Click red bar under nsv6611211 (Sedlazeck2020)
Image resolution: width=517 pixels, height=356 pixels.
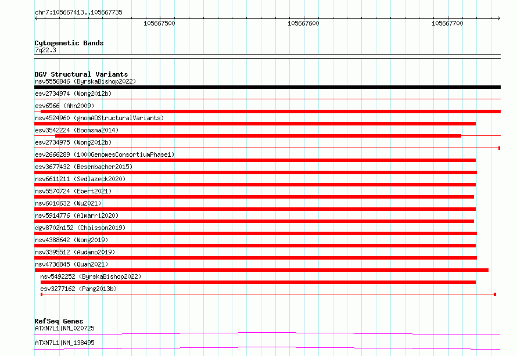255,185
